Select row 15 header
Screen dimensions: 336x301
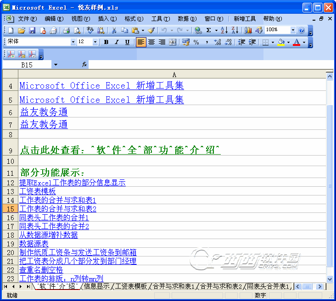tap(10, 209)
